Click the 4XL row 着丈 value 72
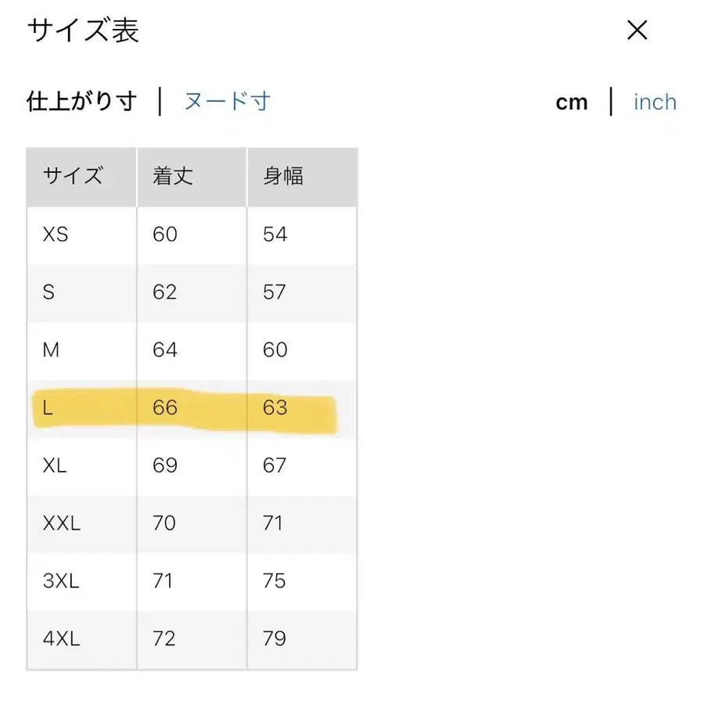 [x=164, y=639]
